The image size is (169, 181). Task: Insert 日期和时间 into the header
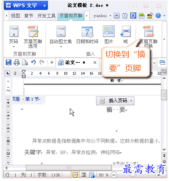tap(87, 35)
